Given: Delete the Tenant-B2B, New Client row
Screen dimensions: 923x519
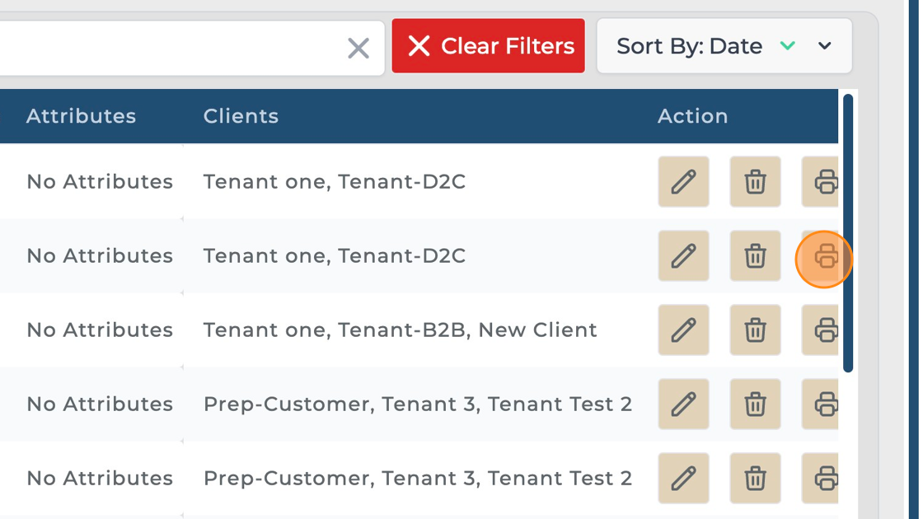Looking at the screenshot, I should (755, 330).
